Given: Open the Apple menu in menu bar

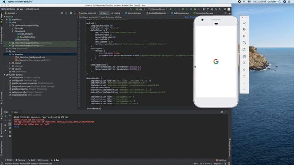Looking at the screenshot, I should coord(4,2).
